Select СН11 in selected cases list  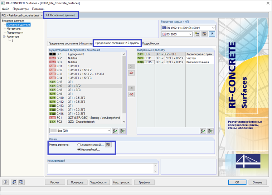pyautogui.click(x=176, y=58)
